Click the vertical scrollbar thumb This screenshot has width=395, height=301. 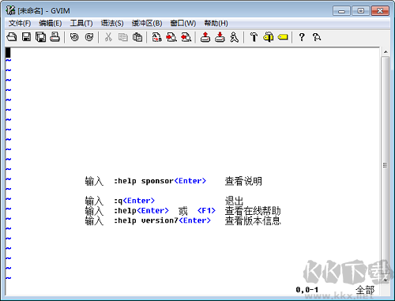pos(386,165)
